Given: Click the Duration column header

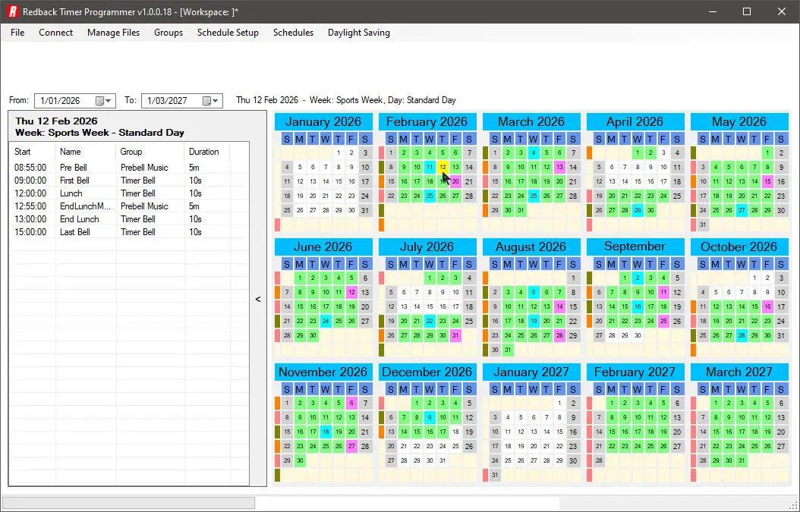Looking at the screenshot, I should point(206,152).
